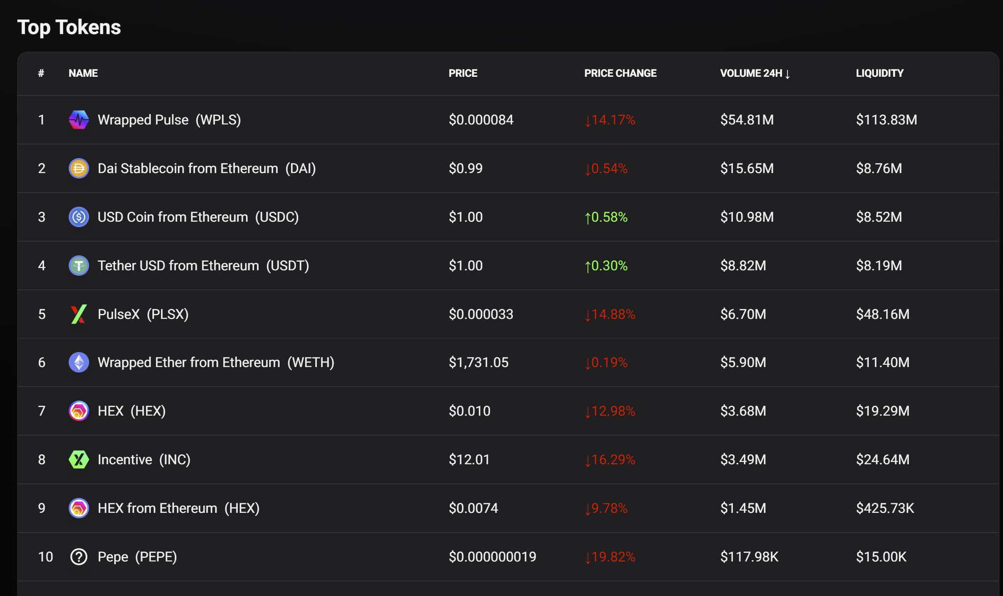The width and height of the screenshot is (1003, 596).
Task: Click the WETH Ether token icon
Action: coord(79,363)
